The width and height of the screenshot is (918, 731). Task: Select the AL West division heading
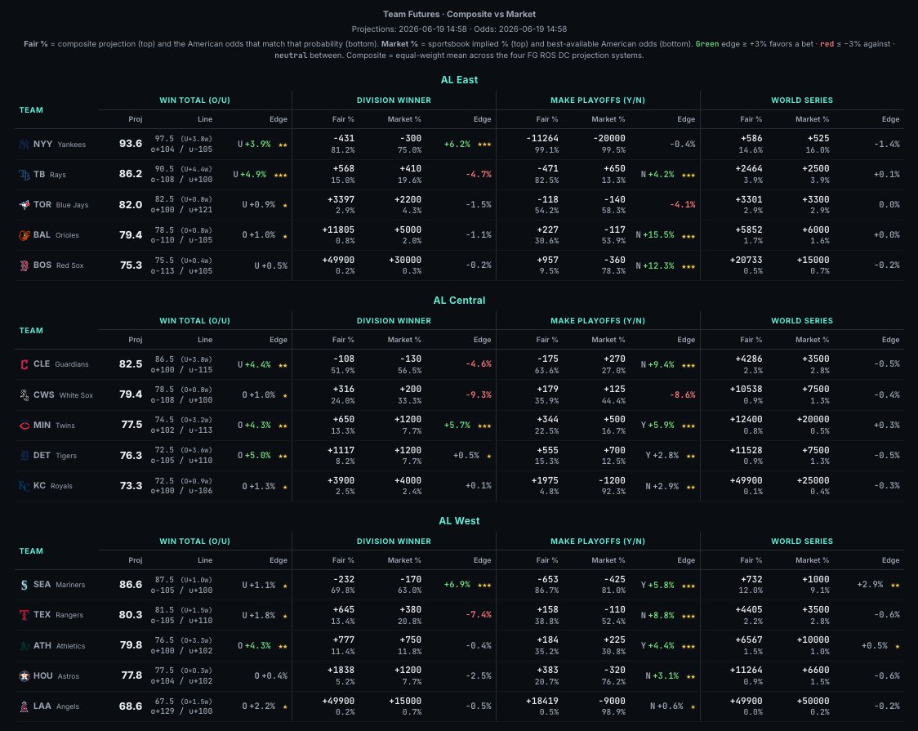point(459,521)
